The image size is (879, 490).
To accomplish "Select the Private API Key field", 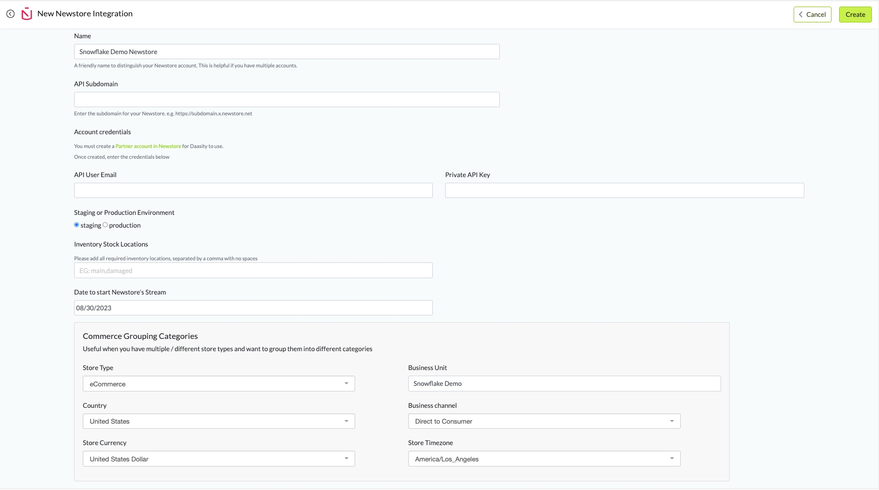I will (x=624, y=190).
